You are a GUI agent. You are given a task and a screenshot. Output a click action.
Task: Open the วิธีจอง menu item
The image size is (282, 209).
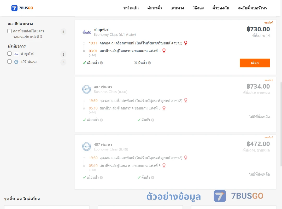coord(198,8)
